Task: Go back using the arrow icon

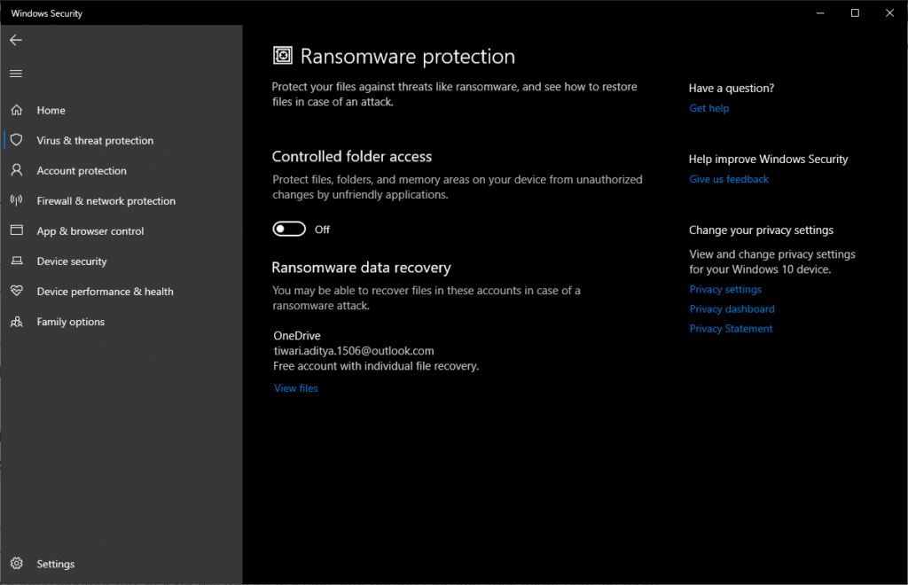Action: [x=15, y=39]
